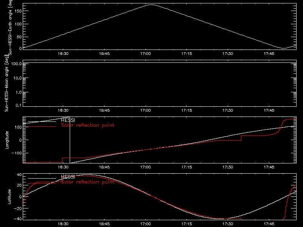Click the 50 tick label on the Earth angle plot
Viewport: 303px width, 227px height.
(x=19, y=37)
